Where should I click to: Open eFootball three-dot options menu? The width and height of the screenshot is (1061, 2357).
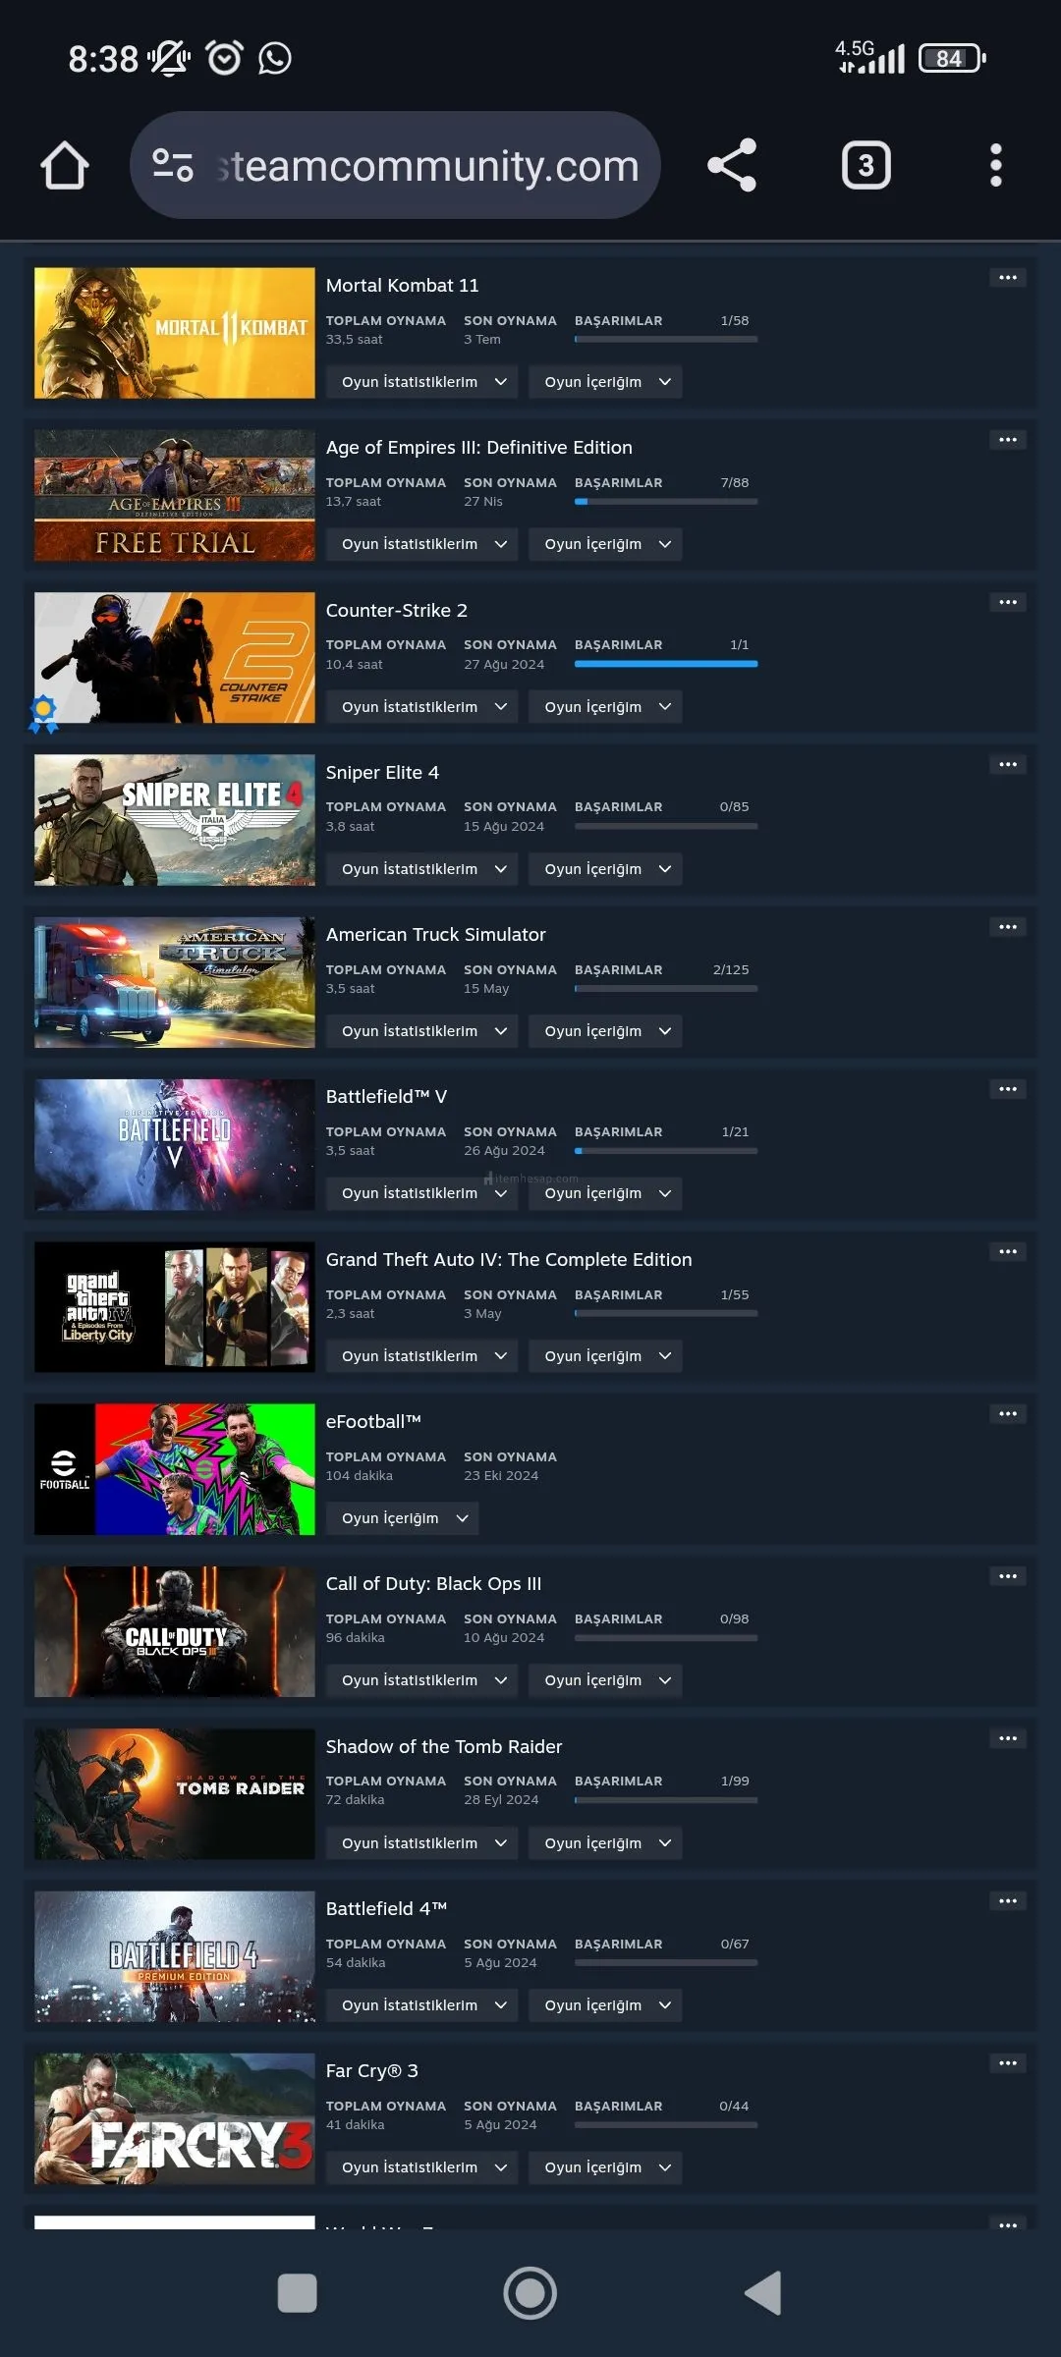1008,1414
